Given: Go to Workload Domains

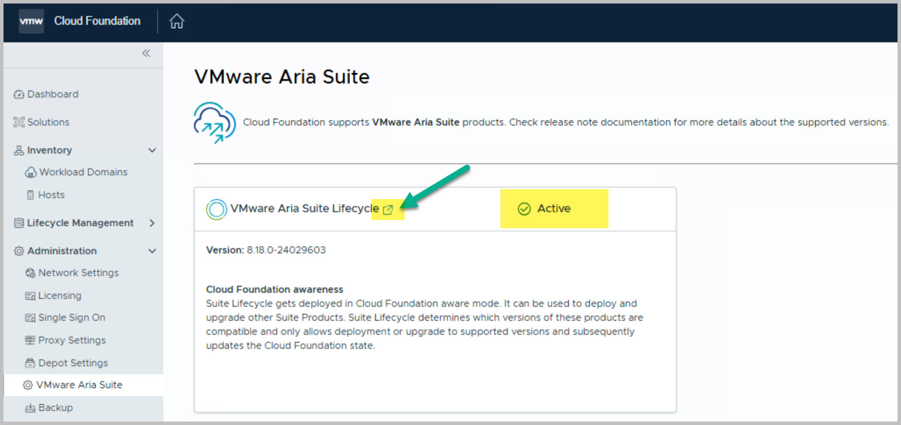Looking at the screenshot, I should point(83,172).
